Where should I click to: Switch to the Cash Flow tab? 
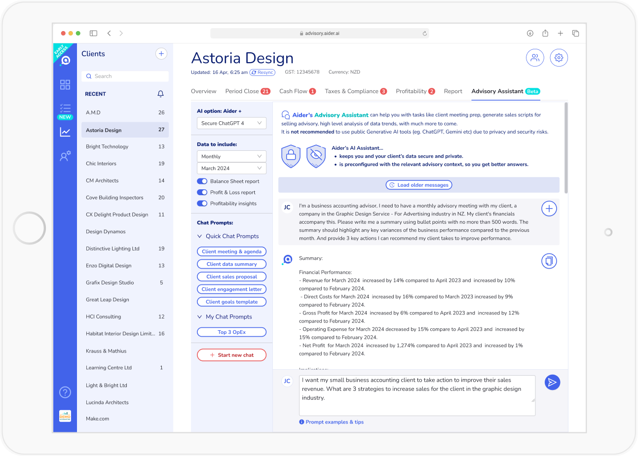pos(295,91)
